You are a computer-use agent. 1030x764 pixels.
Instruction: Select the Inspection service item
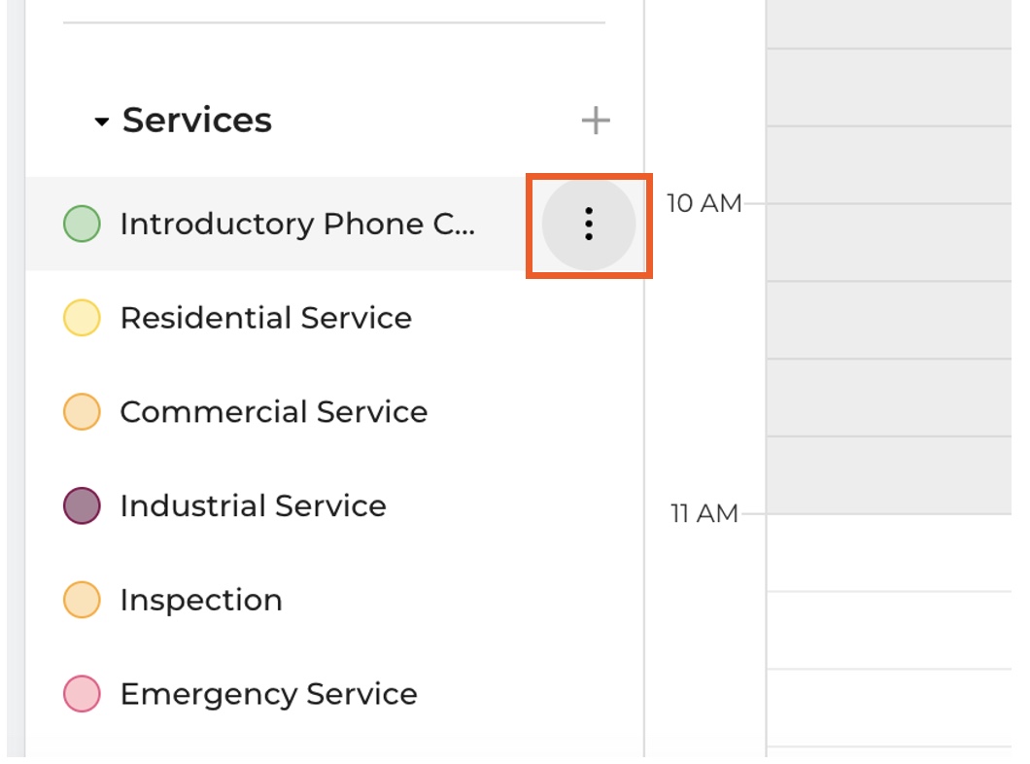(201, 601)
